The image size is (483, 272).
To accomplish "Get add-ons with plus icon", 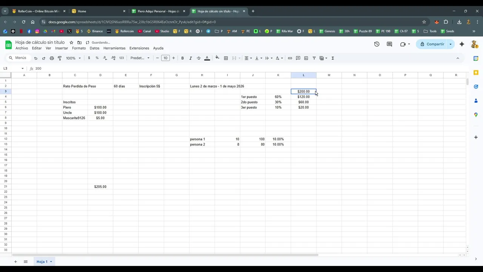I will tap(476, 137).
